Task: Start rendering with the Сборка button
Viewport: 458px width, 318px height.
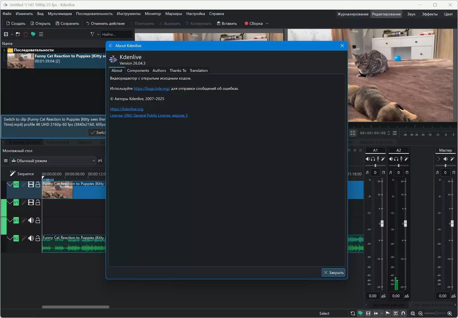Action: [254, 23]
